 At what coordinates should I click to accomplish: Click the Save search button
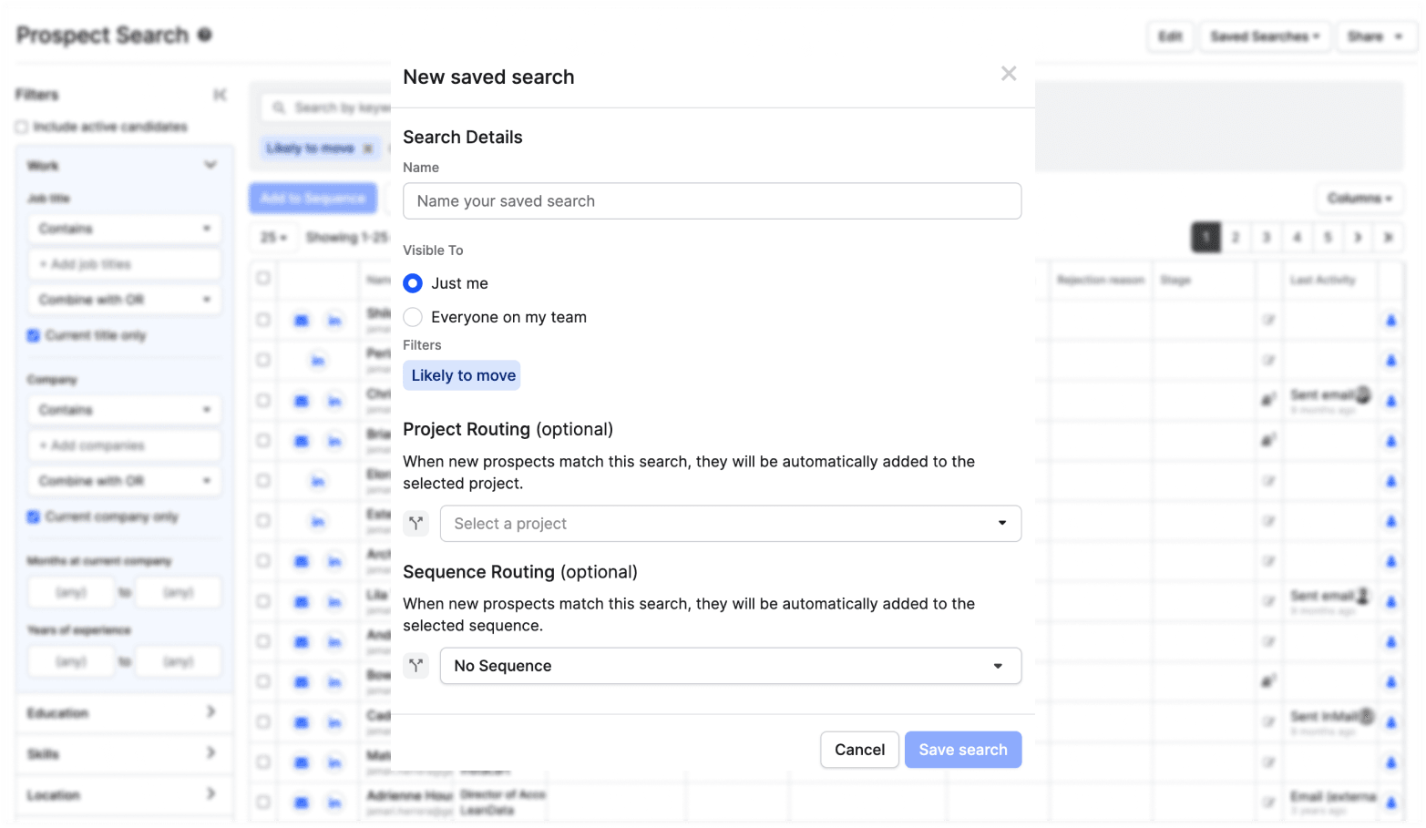tap(963, 749)
